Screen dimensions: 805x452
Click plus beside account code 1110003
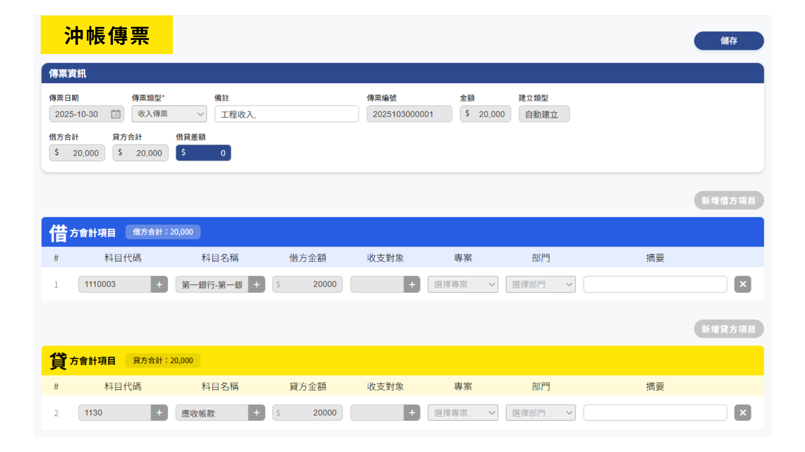159,285
